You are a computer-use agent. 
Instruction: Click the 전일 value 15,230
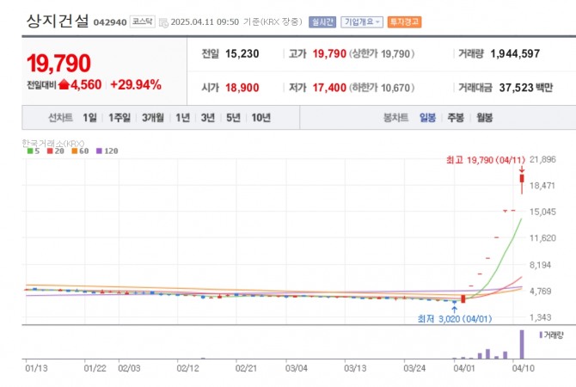242,53
